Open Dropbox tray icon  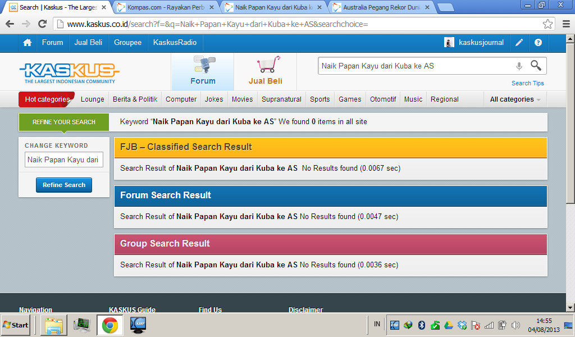point(462,325)
